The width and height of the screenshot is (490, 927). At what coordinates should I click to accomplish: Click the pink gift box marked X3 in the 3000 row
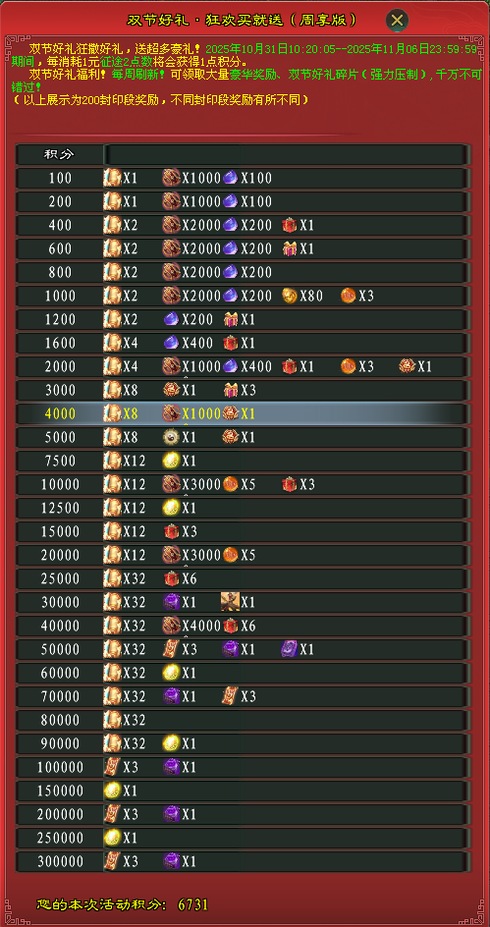[x=231, y=390]
